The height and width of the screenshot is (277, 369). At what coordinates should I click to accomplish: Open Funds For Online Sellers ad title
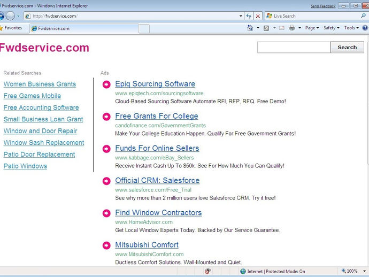[x=157, y=148]
